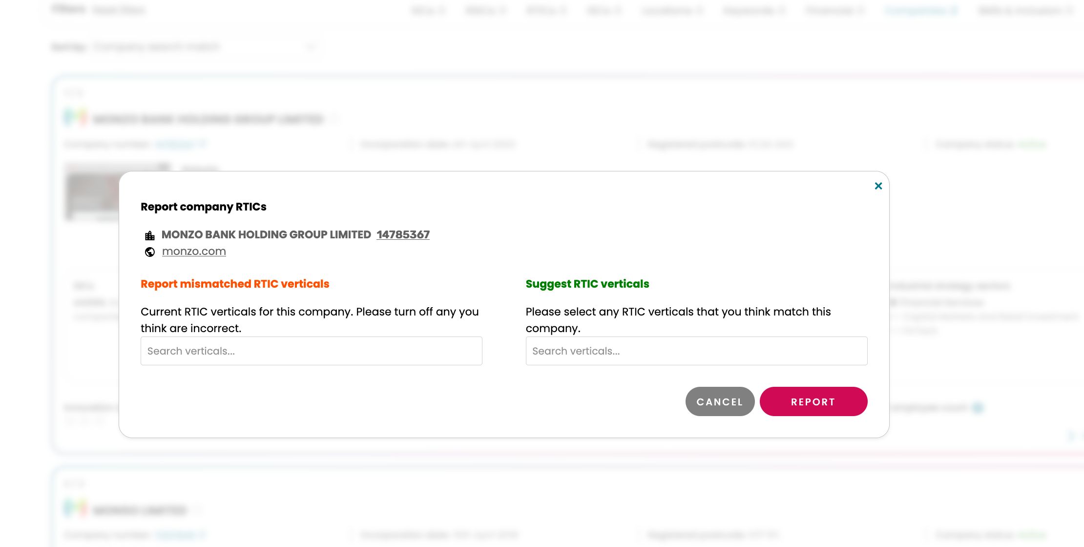Open the monzo.com website link
The width and height of the screenshot is (1084, 547).
point(194,251)
